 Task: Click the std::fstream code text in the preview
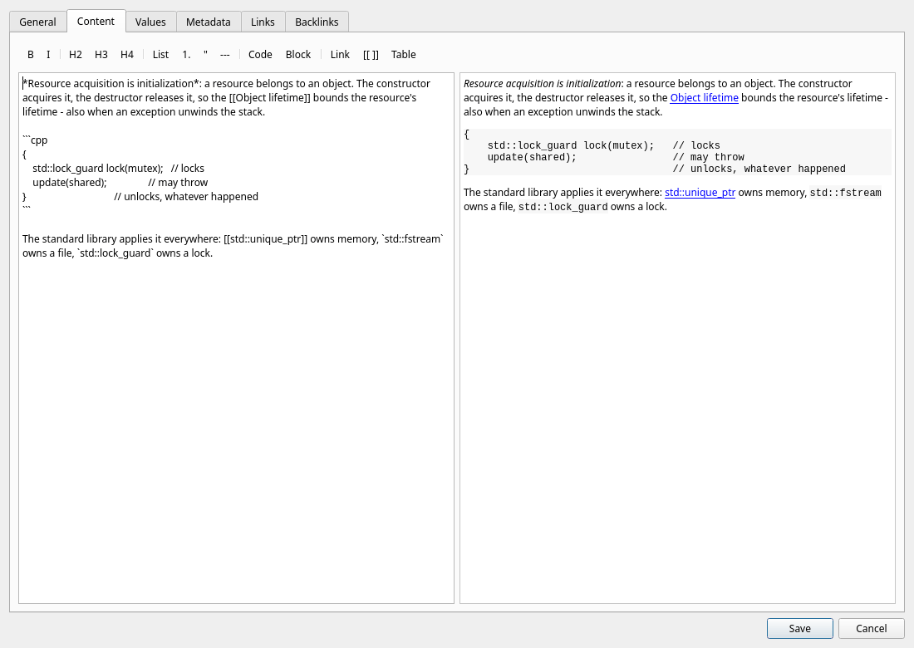[x=845, y=193]
